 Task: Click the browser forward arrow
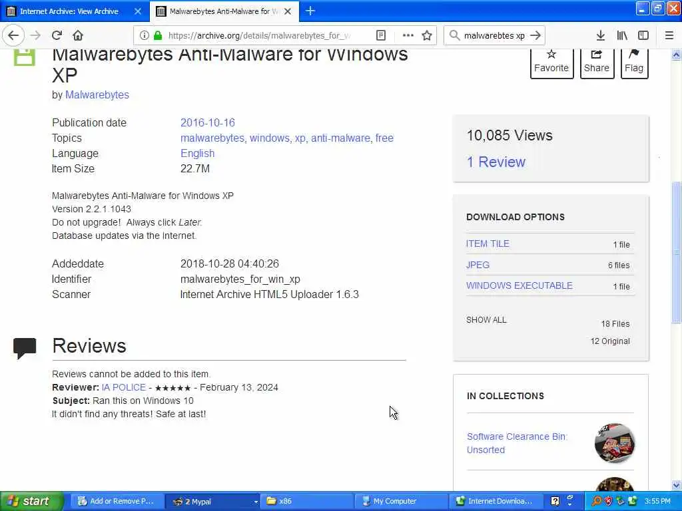coord(35,35)
